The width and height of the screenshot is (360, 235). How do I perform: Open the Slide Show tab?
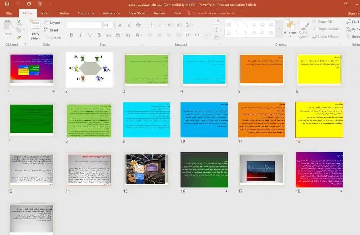coord(137,13)
